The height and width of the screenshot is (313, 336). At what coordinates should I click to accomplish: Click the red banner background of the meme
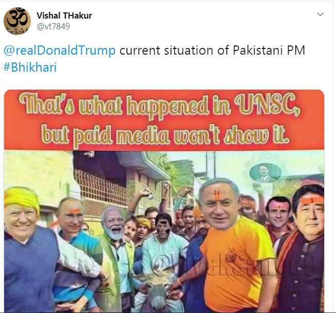[164, 121]
